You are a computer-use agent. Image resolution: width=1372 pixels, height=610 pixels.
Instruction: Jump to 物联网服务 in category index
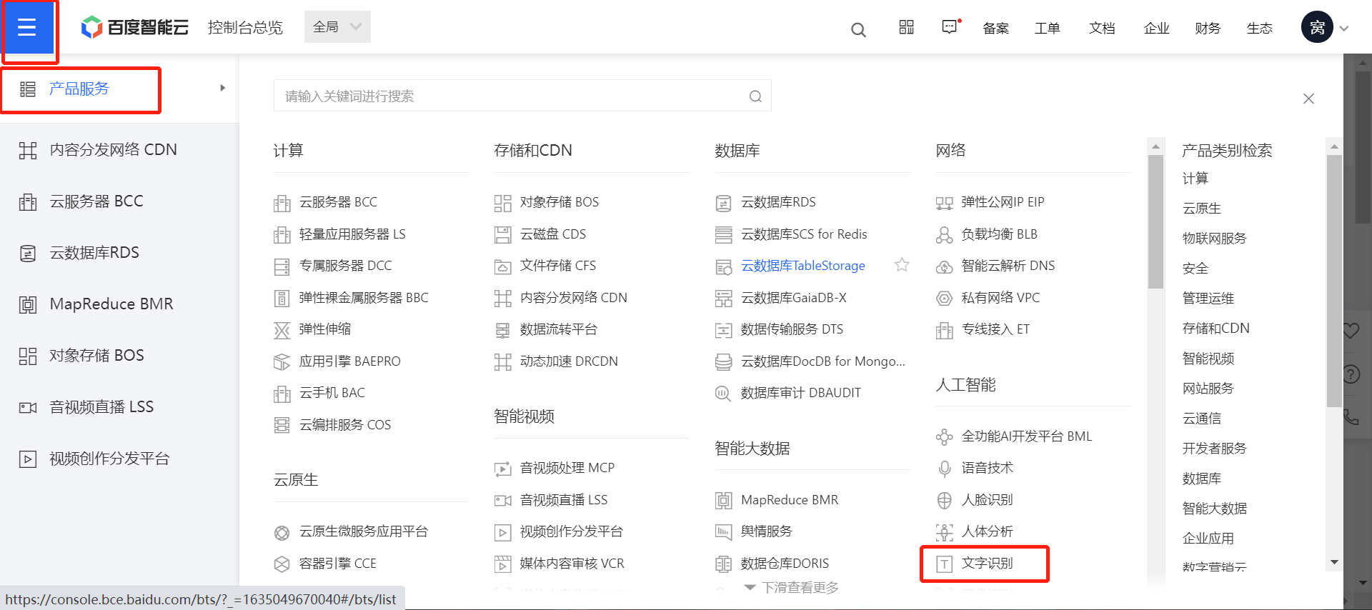click(1214, 239)
